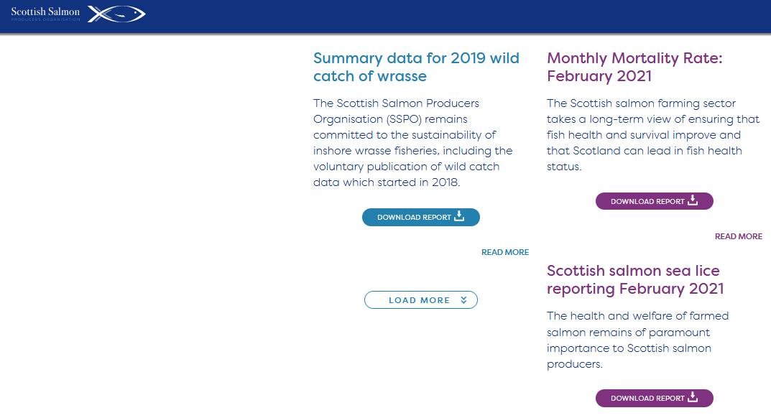Click the fish health and survival paragraph

click(x=652, y=134)
